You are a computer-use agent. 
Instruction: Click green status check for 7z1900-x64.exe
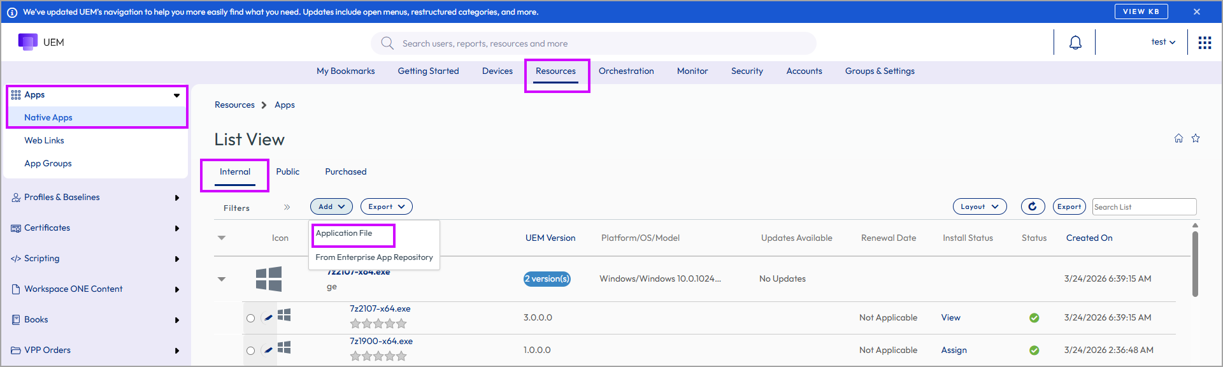[x=1034, y=350]
